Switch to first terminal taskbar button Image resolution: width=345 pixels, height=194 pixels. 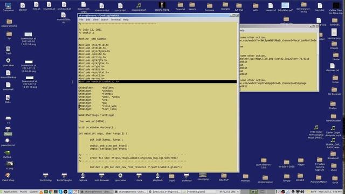(x=96, y=192)
